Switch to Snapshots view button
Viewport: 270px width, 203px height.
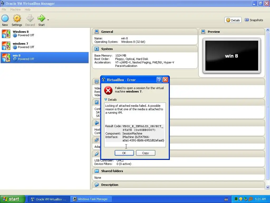click(x=254, y=20)
